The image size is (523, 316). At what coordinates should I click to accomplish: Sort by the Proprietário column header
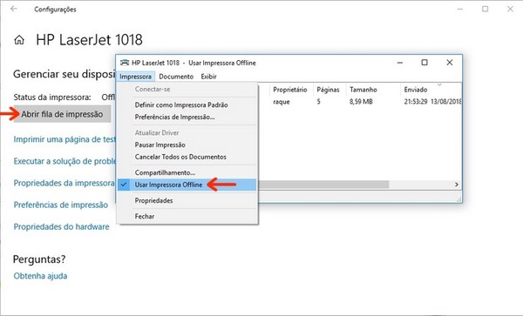point(290,90)
